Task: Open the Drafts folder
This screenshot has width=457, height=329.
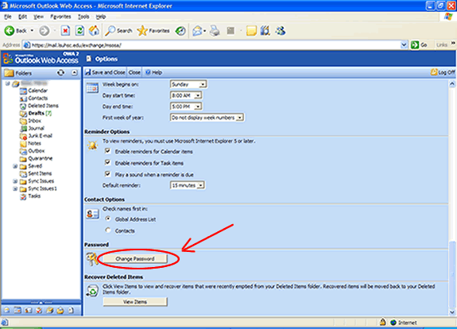Action: (x=36, y=113)
